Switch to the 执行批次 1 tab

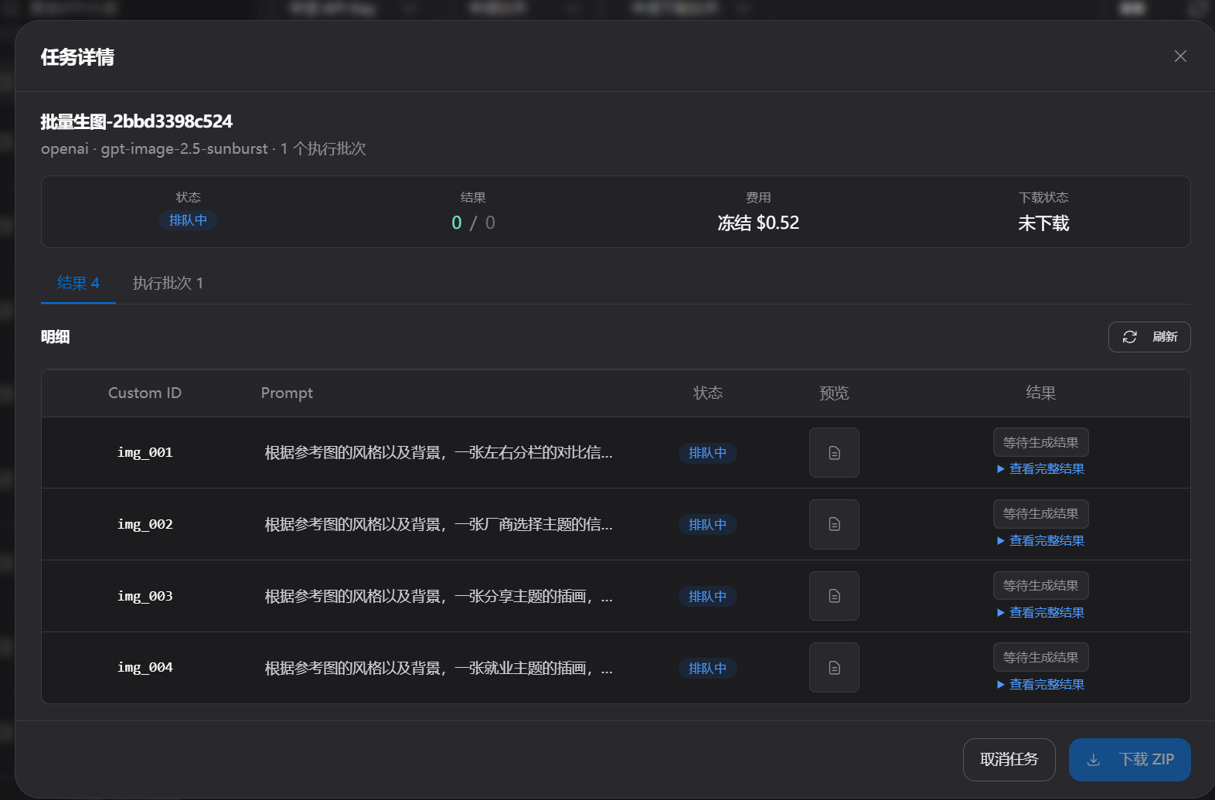[x=168, y=283]
